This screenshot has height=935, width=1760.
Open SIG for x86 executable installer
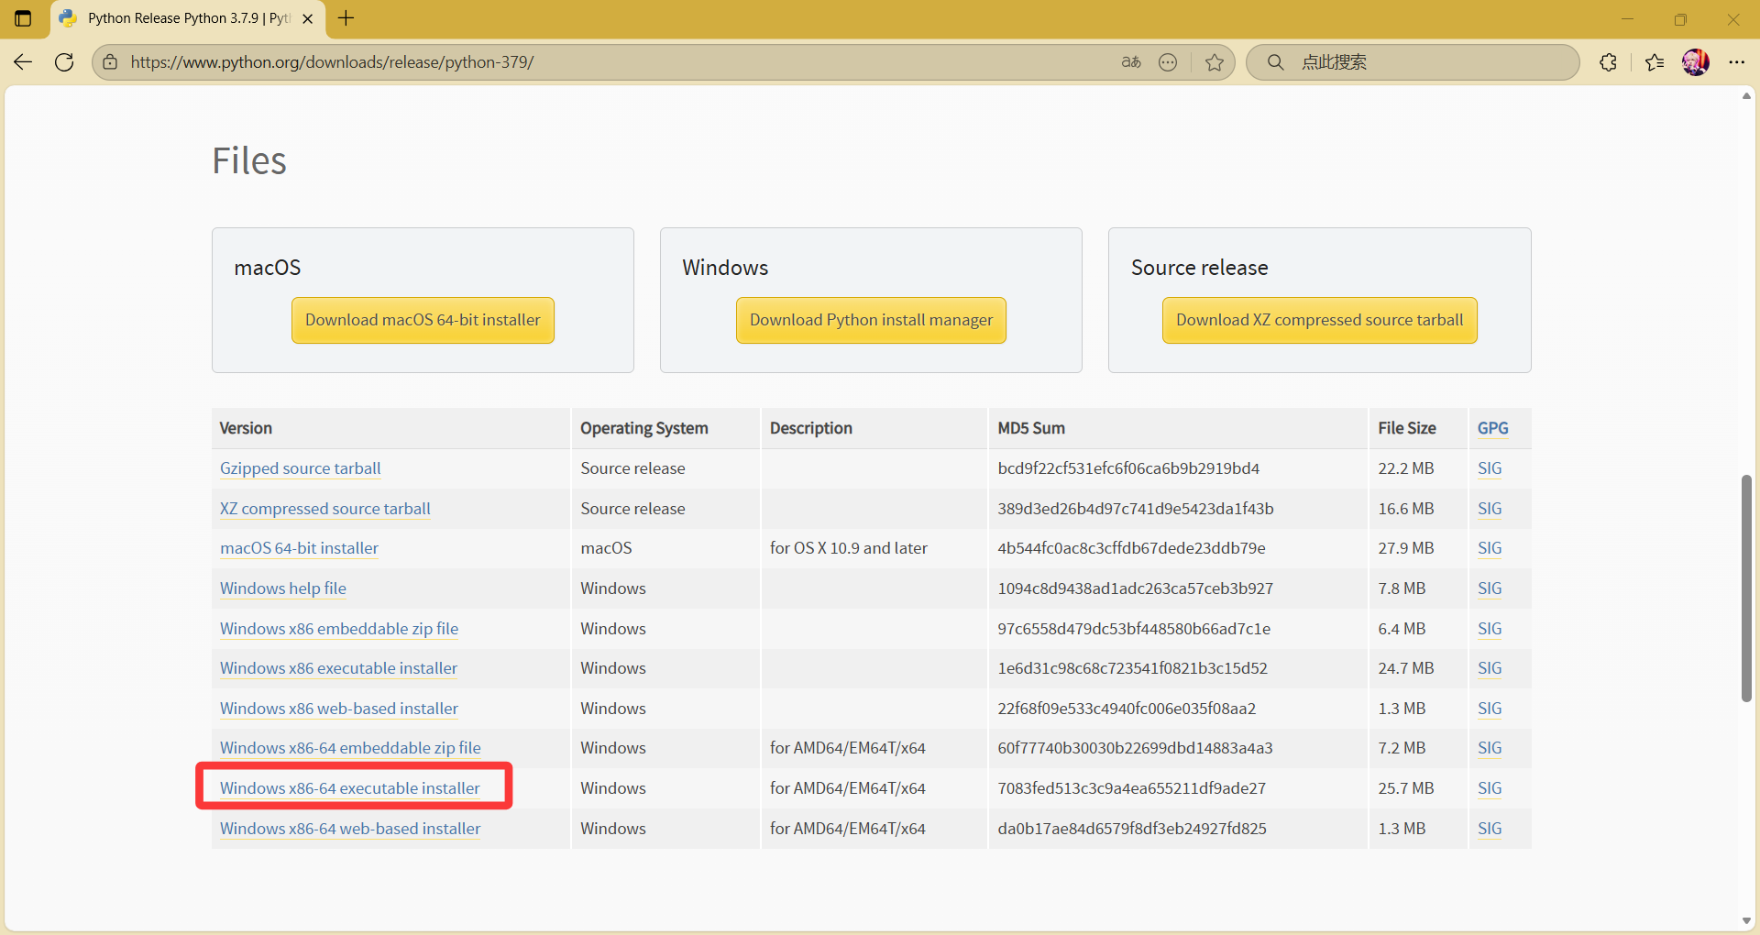click(x=1490, y=668)
